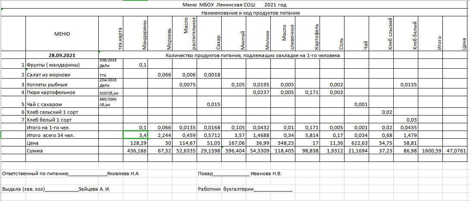Select the Хлеб сельский 1 сорт row label

[53, 112]
